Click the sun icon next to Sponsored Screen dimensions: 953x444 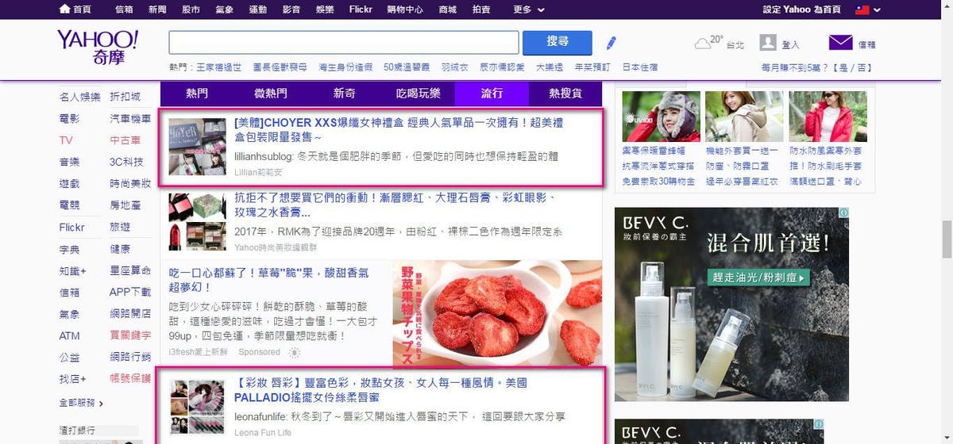click(295, 352)
